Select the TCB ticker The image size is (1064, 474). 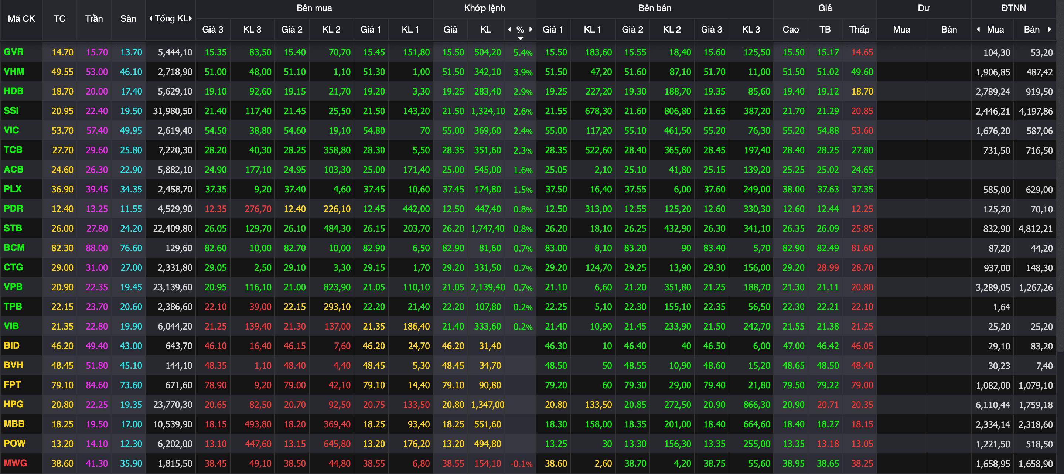pos(13,150)
